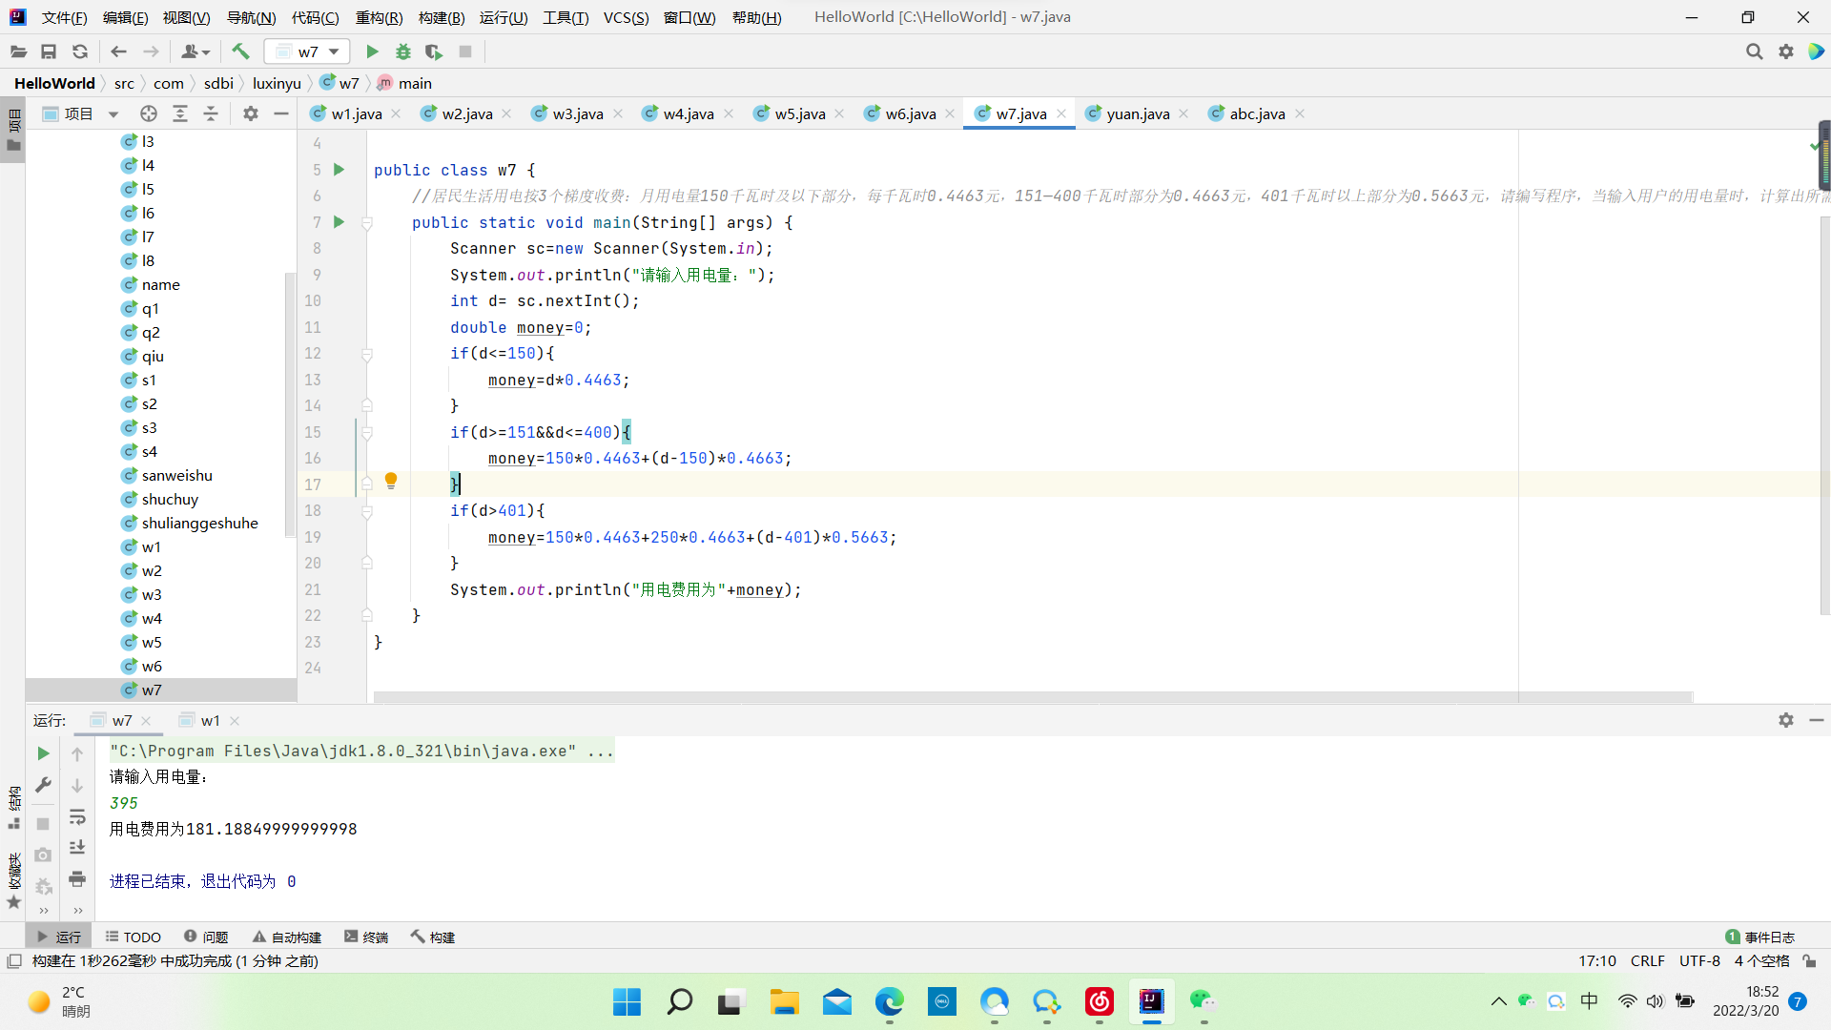Click the Search Everywhere magnifier icon

1754,51
